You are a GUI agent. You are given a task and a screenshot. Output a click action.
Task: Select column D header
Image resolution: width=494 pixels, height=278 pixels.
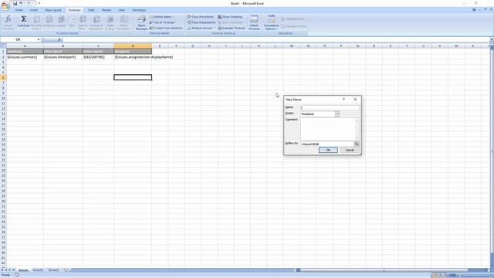point(133,46)
